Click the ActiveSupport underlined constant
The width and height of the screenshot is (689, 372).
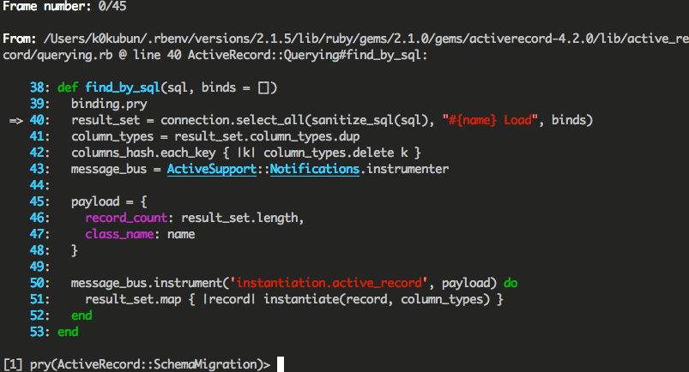click(x=211, y=169)
